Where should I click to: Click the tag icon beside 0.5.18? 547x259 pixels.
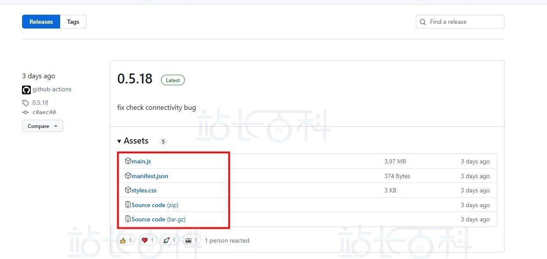(26, 103)
